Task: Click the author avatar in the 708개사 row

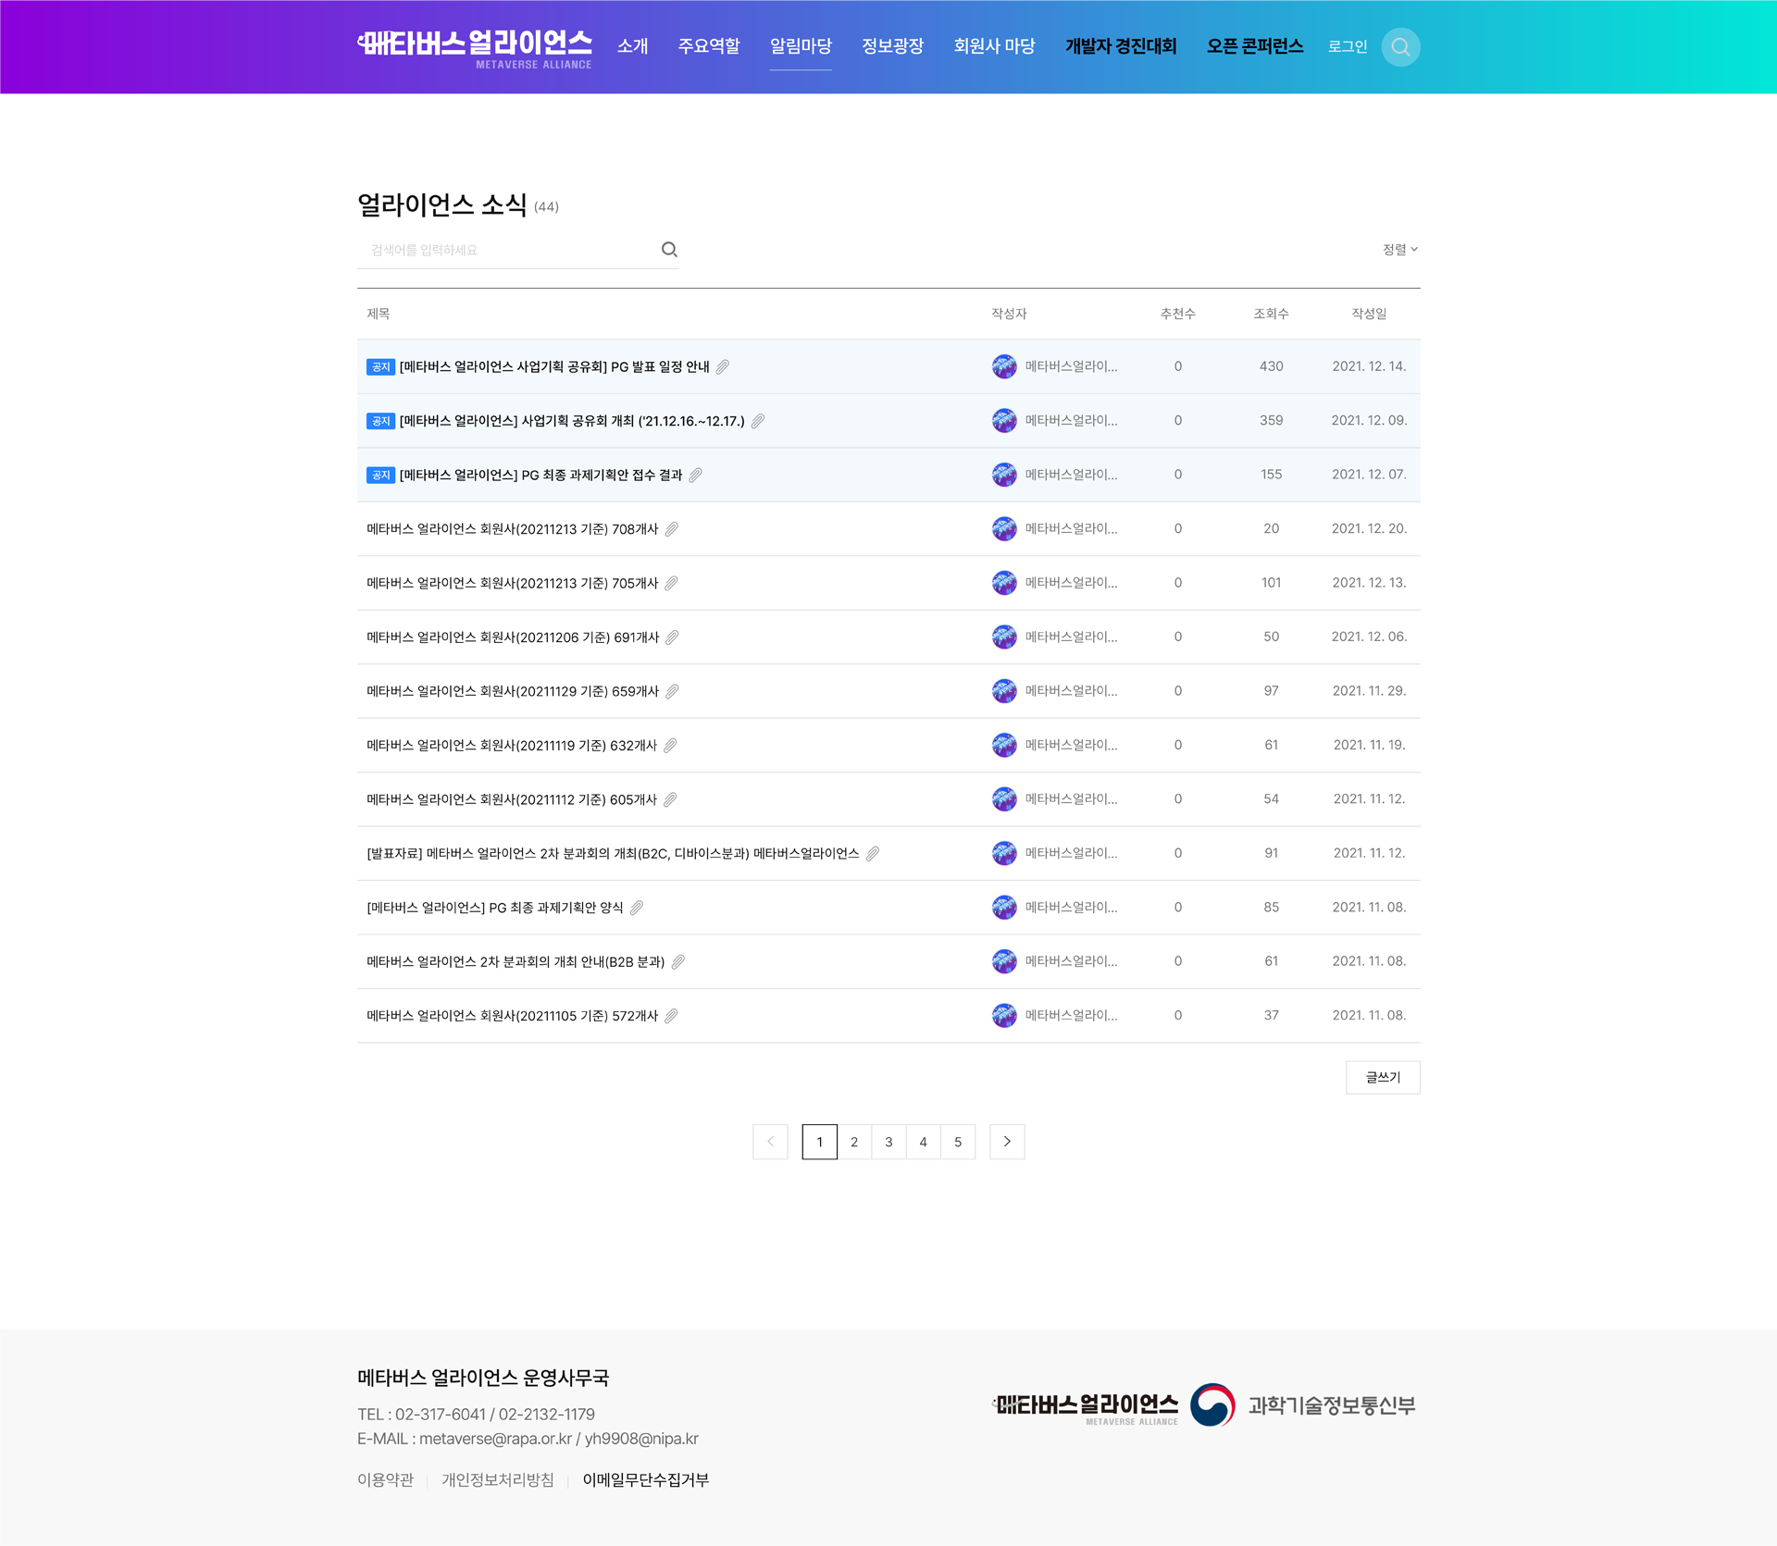Action: coord(1004,529)
